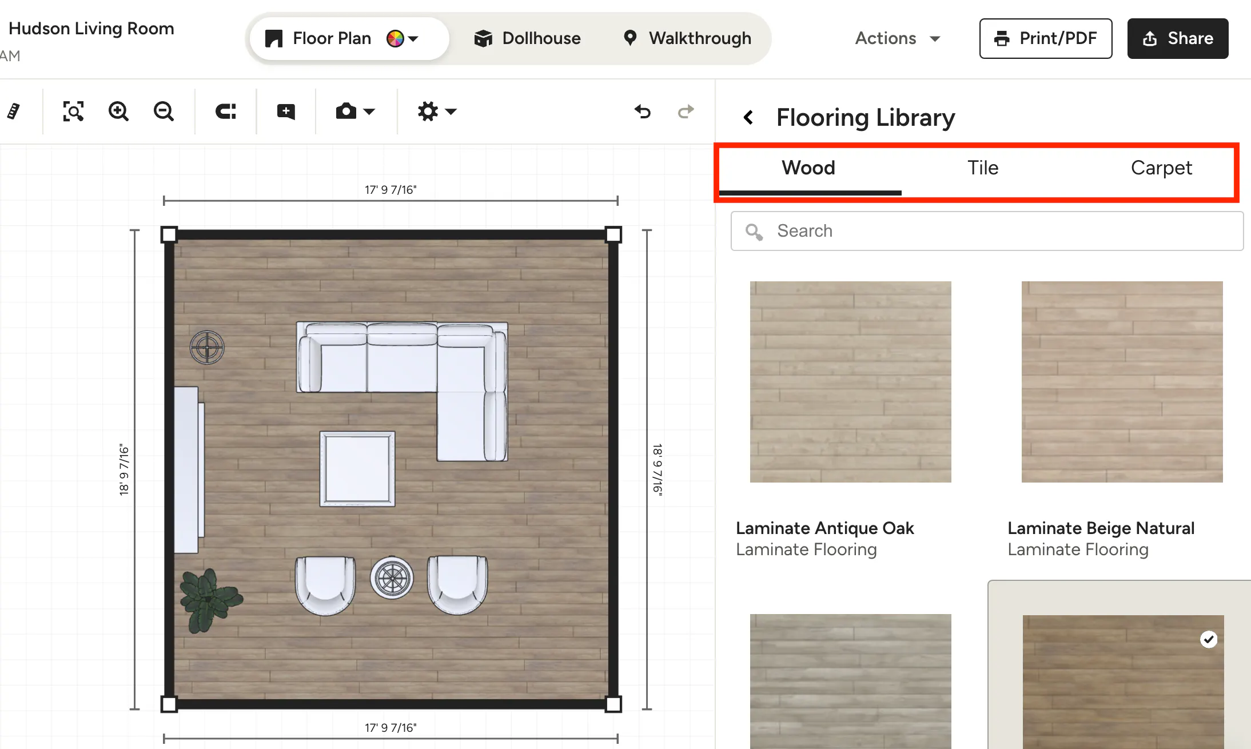Select the round side table between armchairs
Viewport: 1251px width, 749px height.
pyautogui.click(x=392, y=577)
